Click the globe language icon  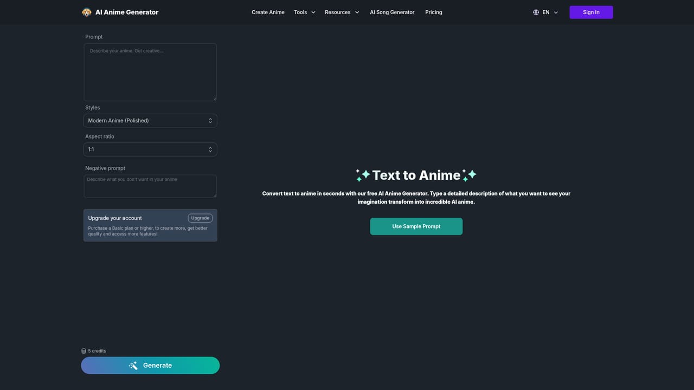coord(536,12)
